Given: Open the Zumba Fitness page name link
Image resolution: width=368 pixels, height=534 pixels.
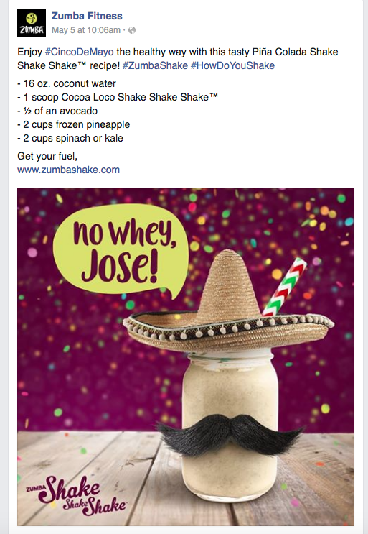Looking at the screenshot, I should pos(87,16).
